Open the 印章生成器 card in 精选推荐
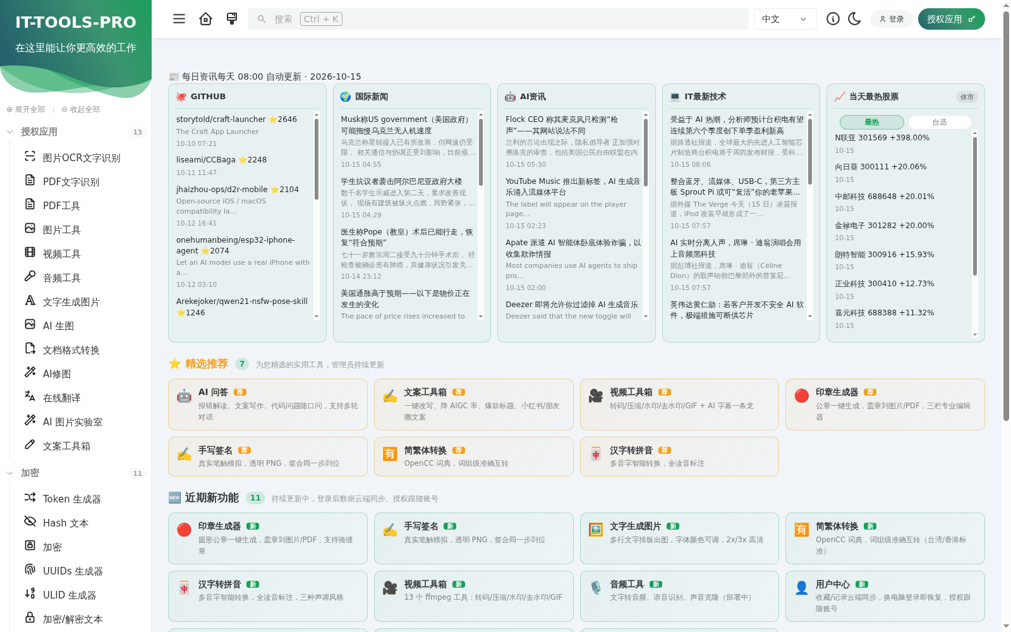Viewport: 1011px width, 632px height. point(885,404)
